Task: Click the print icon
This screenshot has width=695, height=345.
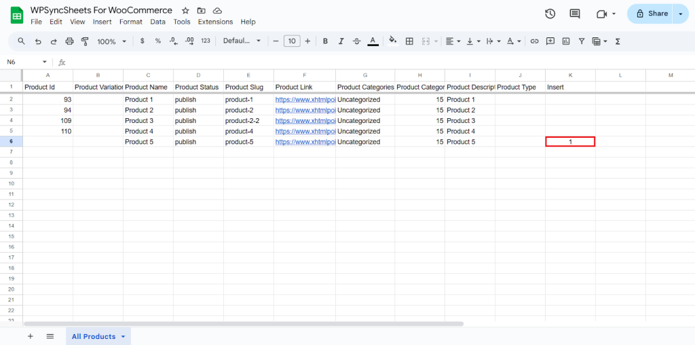Action: point(70,41)
